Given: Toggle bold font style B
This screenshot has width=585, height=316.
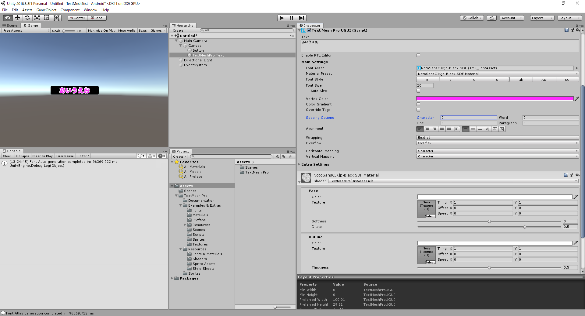Looking at the screenshot, I should 428,80.
